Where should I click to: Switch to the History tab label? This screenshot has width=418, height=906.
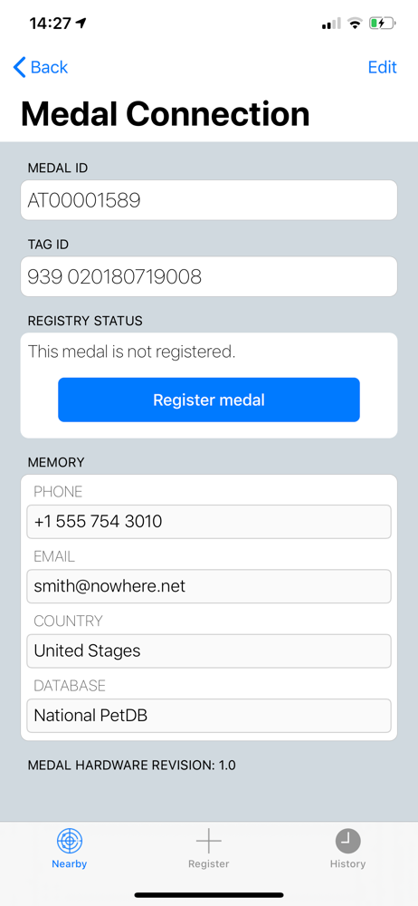[347, 863]
